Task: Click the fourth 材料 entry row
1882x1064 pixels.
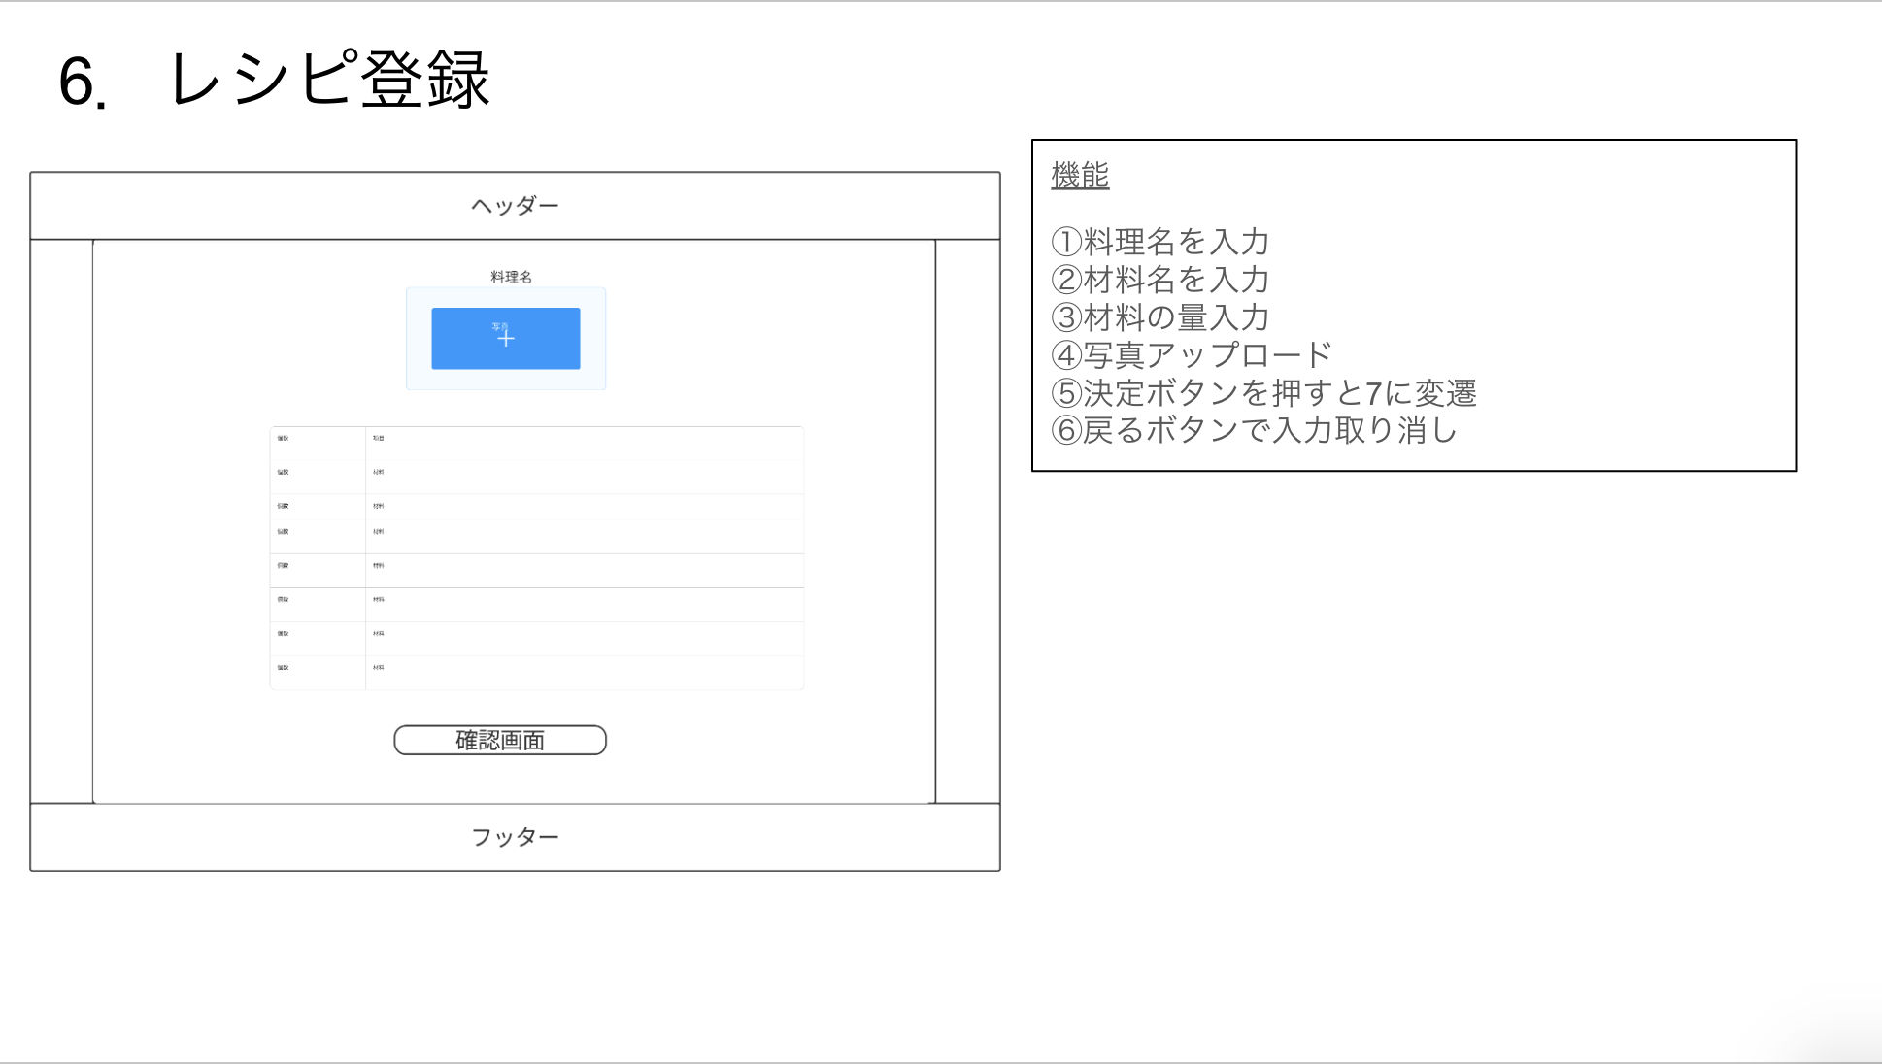Action: click(x=379, y=531)
